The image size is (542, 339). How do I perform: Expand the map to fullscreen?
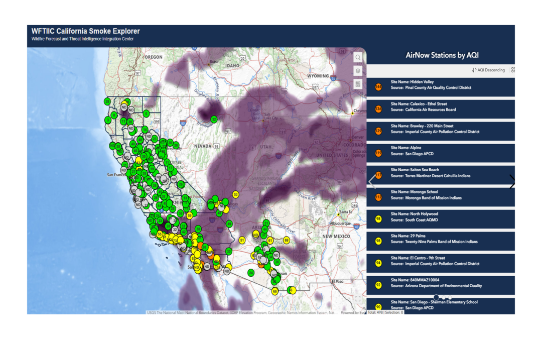(358, 298)
